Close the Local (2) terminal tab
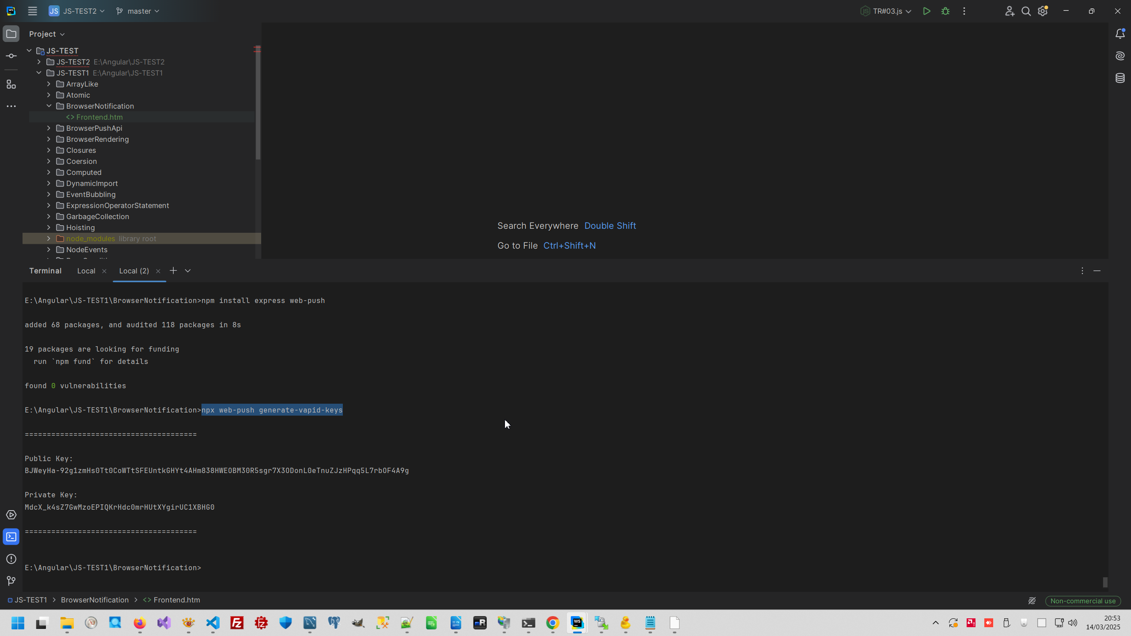The image size is (1131, 636). (x=158, y=271)
